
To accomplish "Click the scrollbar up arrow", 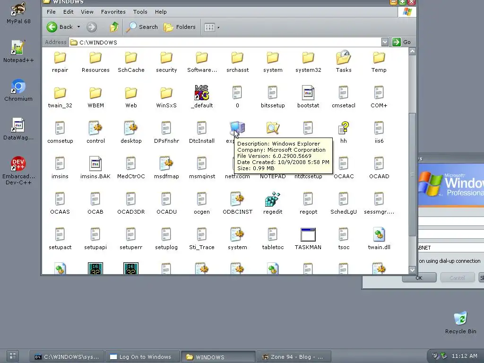I will coord(412,51).
